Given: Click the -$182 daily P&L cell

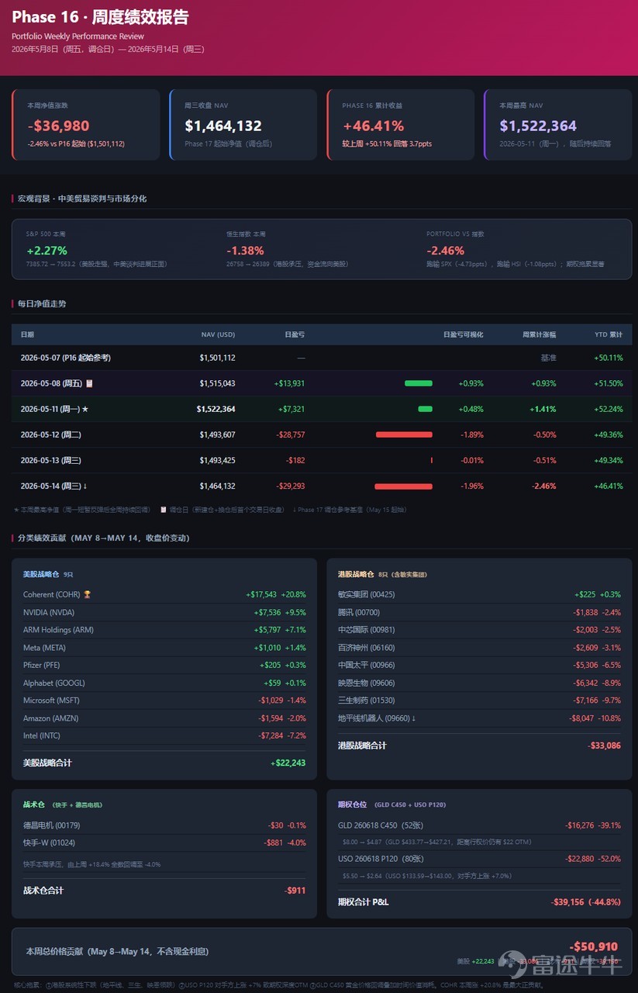Looking at the screenshot, I should coord(295,460).
